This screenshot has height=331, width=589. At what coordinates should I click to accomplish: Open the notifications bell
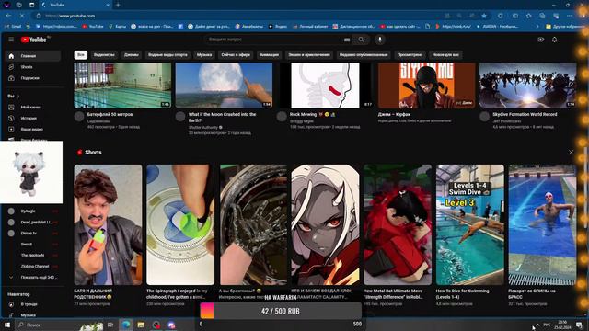pyautogui.click(x=554, y=40)
